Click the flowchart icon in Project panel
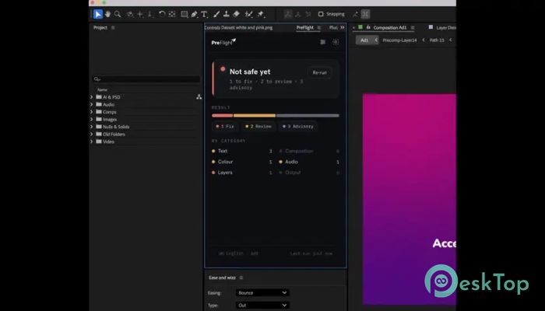Viewport: 545px width, 311px height. pyautogui.click(x=199, y=97)
